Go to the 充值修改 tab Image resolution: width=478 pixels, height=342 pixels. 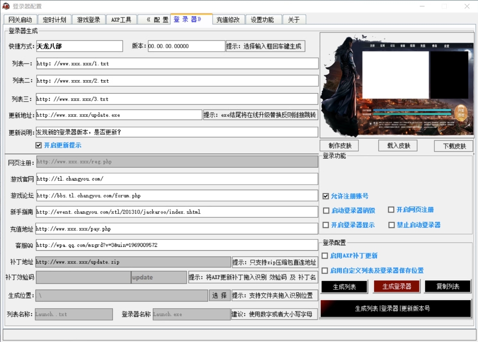coord(229,20)
